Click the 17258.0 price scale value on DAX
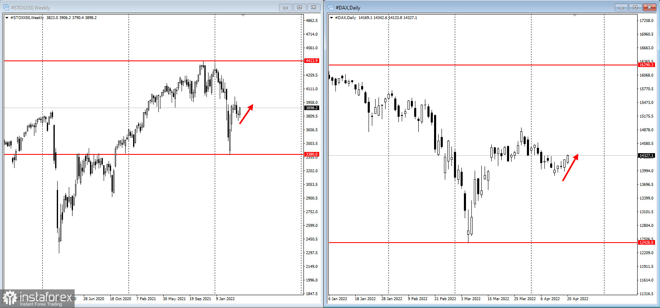The height and width of the screenshot is (308, 660). pos(646,21)
